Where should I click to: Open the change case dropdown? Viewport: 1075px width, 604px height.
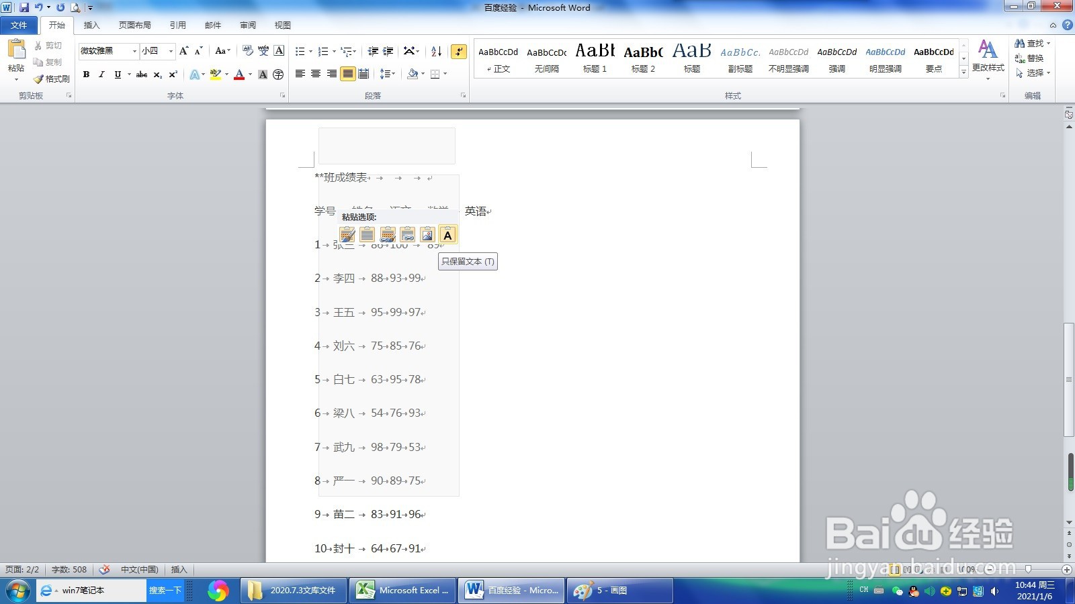(222, 51)
